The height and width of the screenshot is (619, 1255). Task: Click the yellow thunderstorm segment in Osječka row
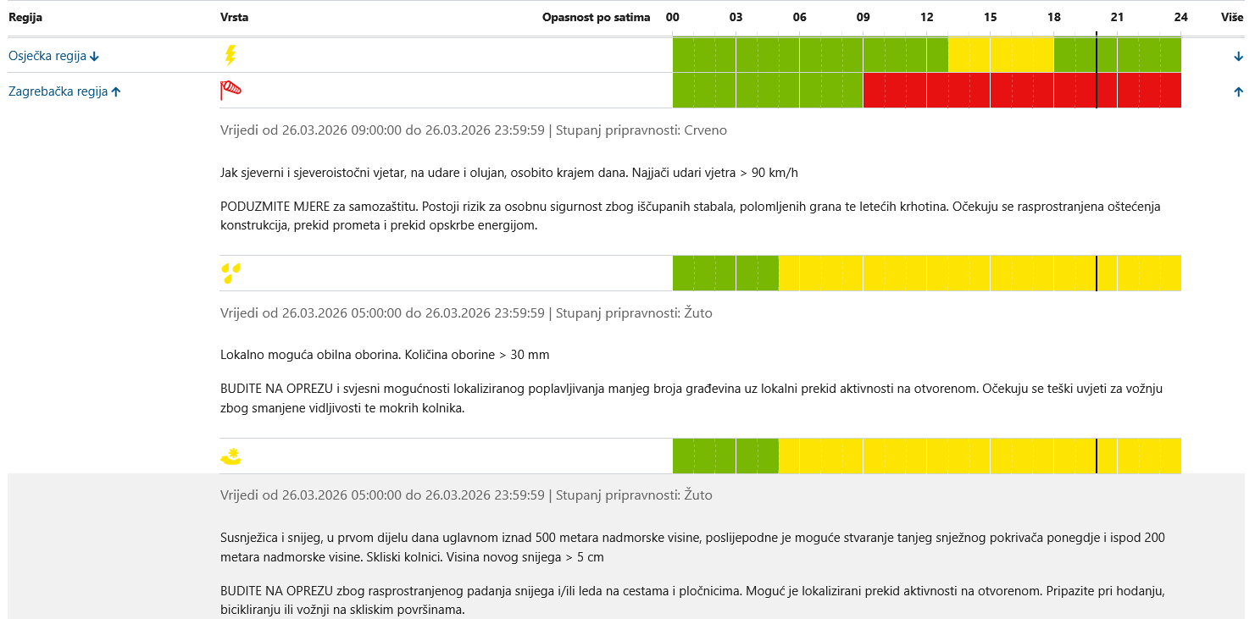(1000, 56)
